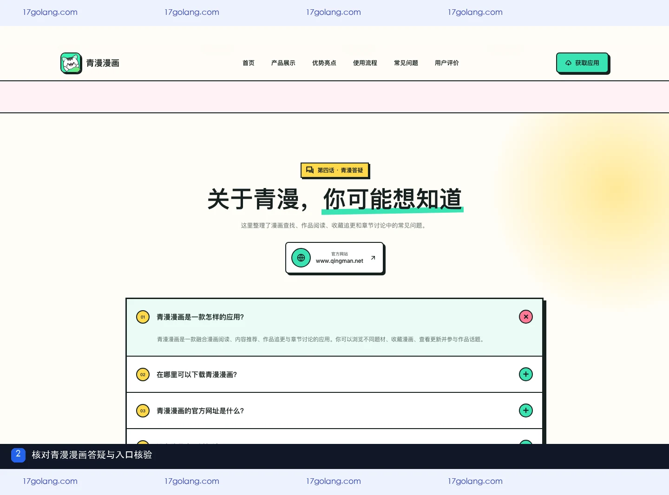
Task: Click the 青漫漫画 cat logo icon
Action: tap(71, 63)
